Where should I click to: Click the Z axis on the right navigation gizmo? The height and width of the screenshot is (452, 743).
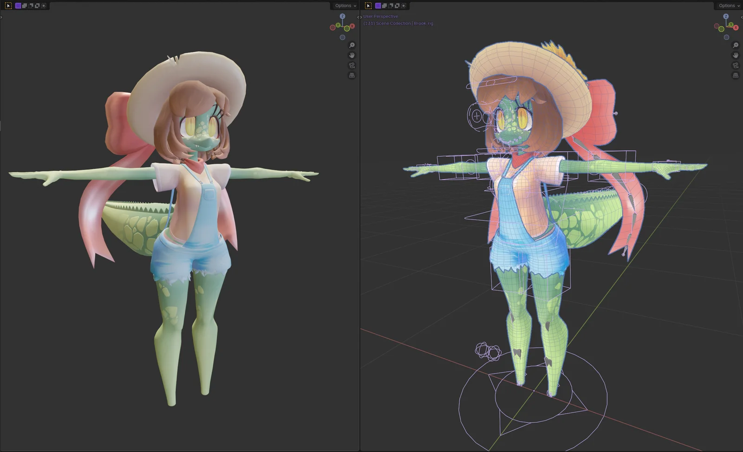(x=726, y=16)
